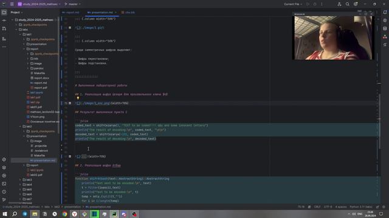This screenshot has height=218, width=389.
Task: Open the Notifications bell icon
Action: pos(385,12)
